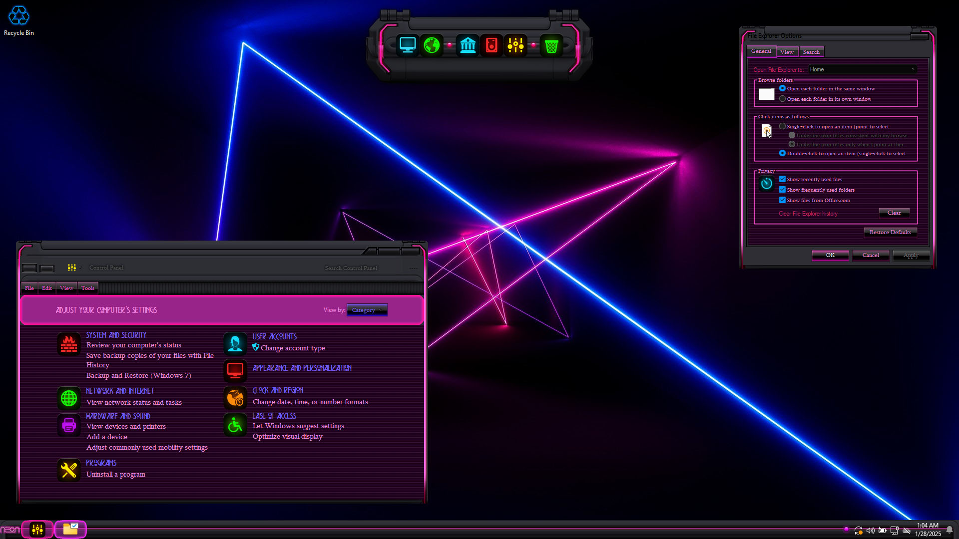The height and width of the screenshot is (539, 959).
Task: Open the View by Category dropdown
Action: click(x=367, y=310)
